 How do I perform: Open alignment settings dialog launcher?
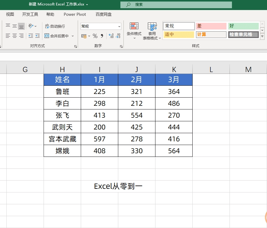75,47
